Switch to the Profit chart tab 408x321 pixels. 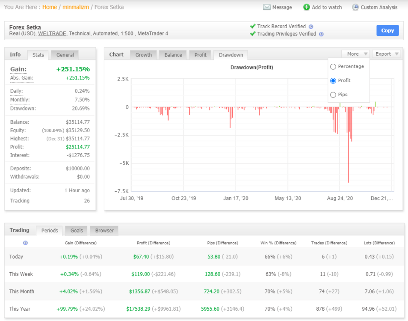[x=200, y=55]
